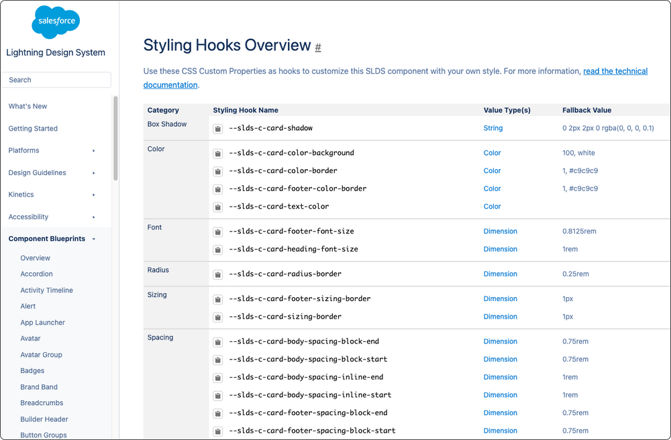
Task: Copy the --slds-c-card-radius-border hook name
Action: (217, 274)
